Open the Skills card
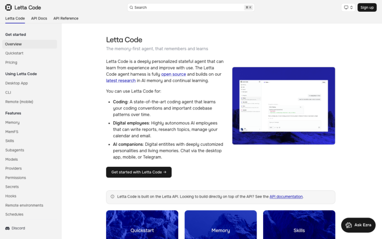 pyautogui.click(x=299, y=225)
